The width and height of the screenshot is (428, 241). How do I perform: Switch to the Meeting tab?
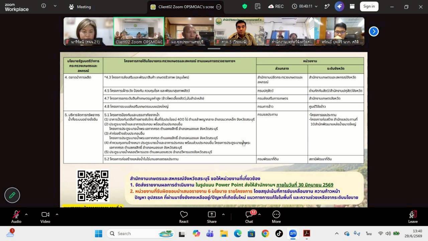pyautogui.click(x=80, y=7)
